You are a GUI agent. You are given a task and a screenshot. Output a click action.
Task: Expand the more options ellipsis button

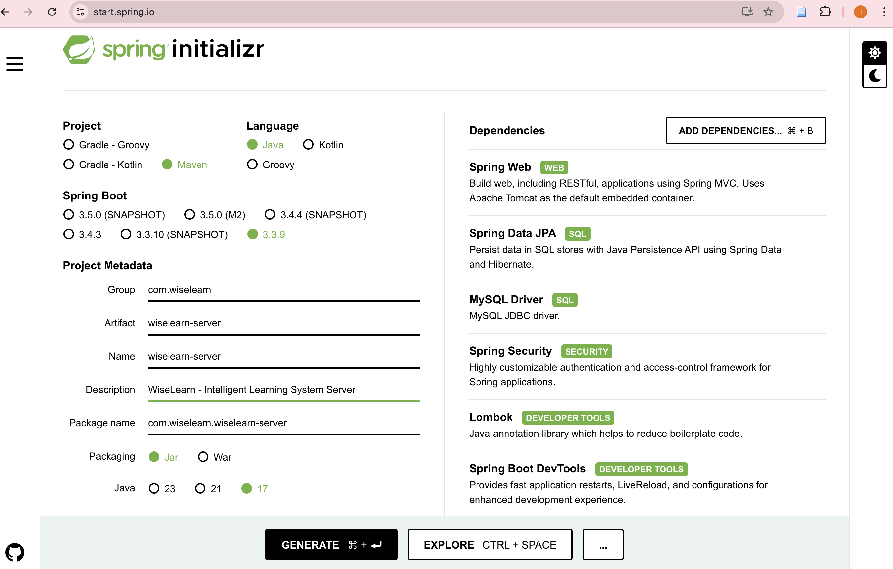click(x=603, y=544)
